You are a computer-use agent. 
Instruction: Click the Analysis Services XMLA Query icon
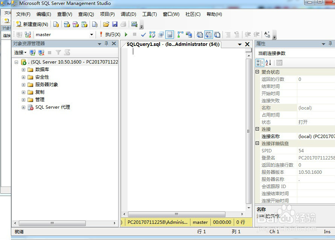84,24
